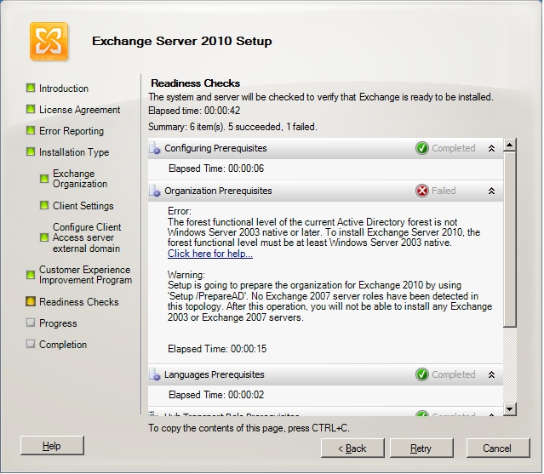Collapse the Languages Prerequisites section
Viewport: 544px width, 474px height.
pos(491,374)
